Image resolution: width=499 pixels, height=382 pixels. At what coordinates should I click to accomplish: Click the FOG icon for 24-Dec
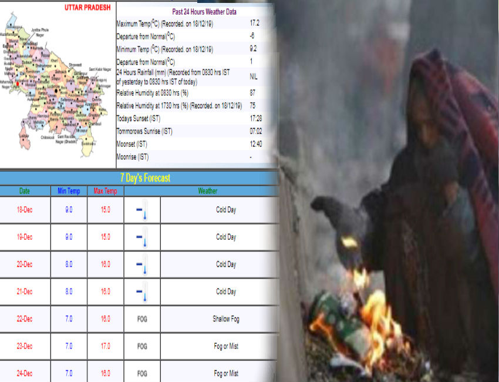(141, 373)
